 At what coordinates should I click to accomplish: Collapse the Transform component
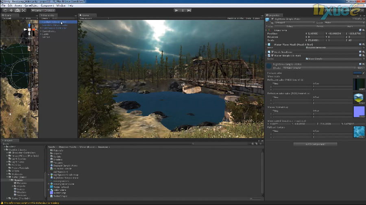tap(266, 30)
